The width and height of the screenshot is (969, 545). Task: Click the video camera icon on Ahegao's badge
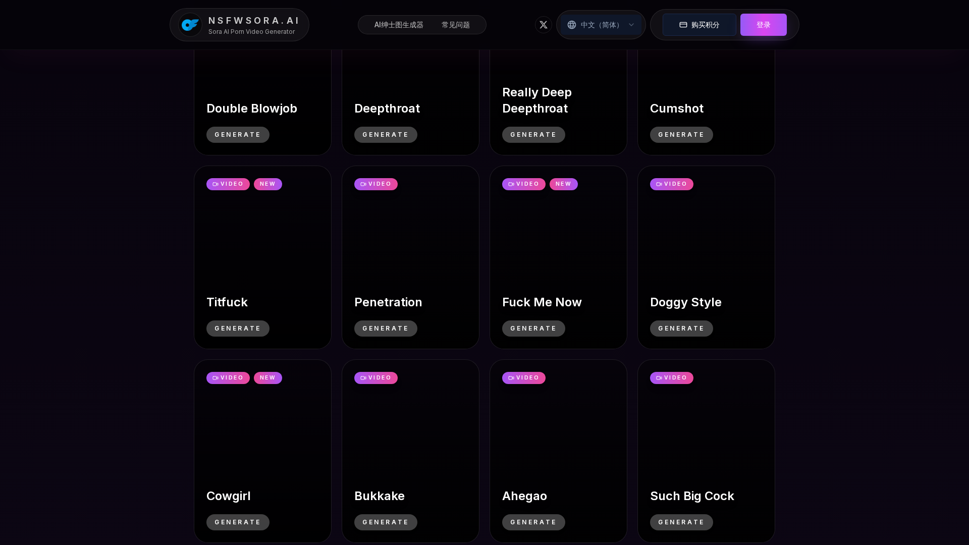point(511,378)
